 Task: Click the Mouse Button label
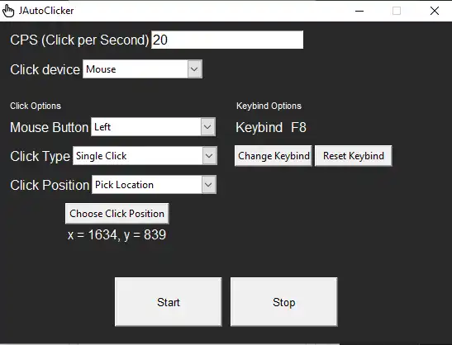coord(50,127)
